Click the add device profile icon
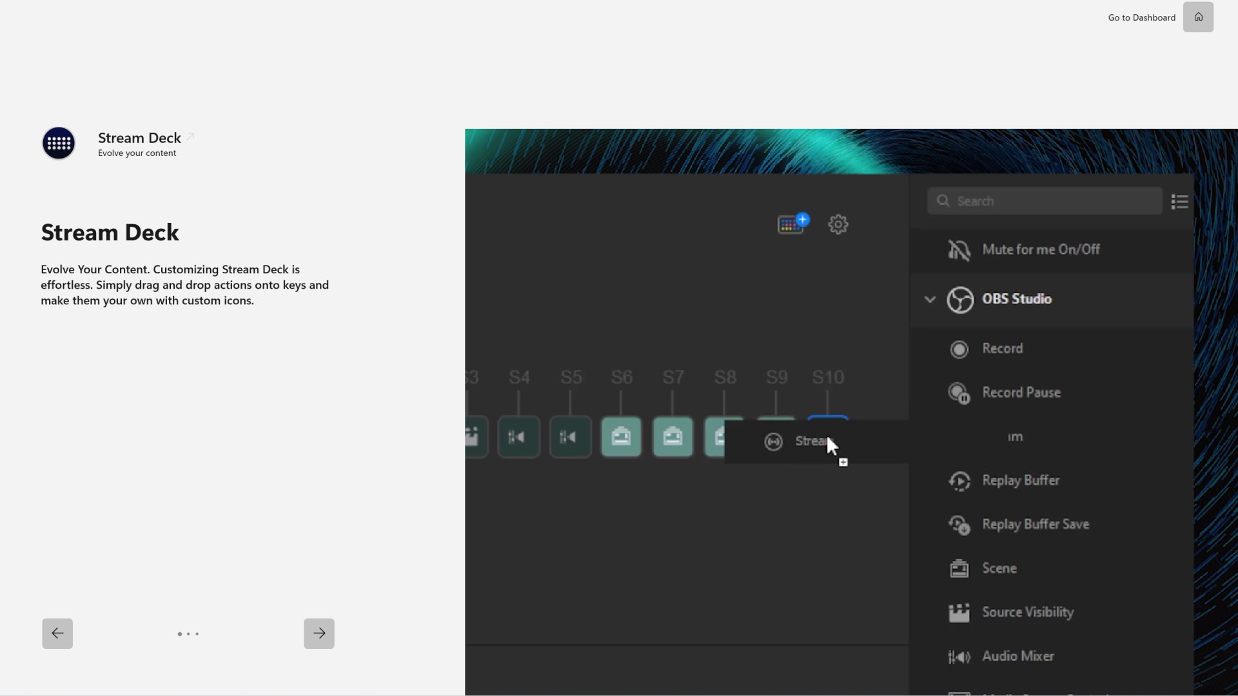The width and height of the screenshot is (1238, 696). (x=792, y=224)
